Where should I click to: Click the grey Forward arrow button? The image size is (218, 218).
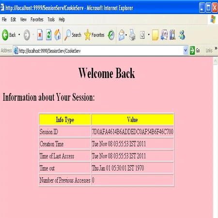27,35
